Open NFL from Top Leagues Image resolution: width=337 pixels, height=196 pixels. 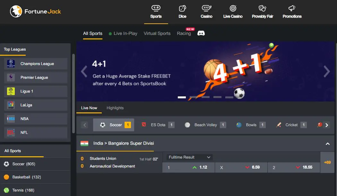(x=36, y=132)
